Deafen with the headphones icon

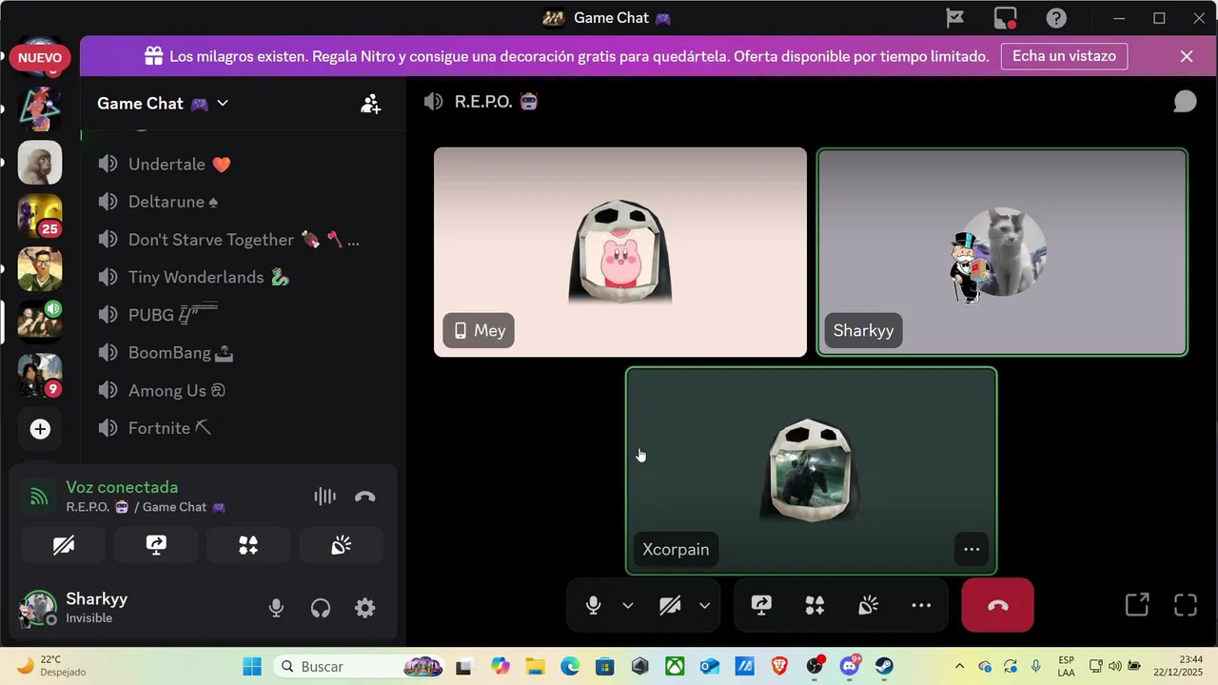[321, 608]
